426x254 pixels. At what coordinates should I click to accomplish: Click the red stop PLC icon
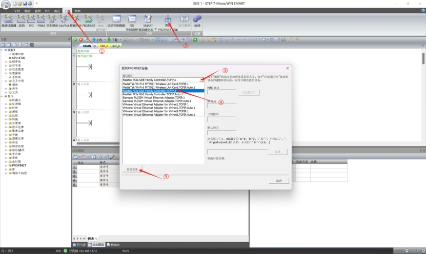tap(80, 39)
